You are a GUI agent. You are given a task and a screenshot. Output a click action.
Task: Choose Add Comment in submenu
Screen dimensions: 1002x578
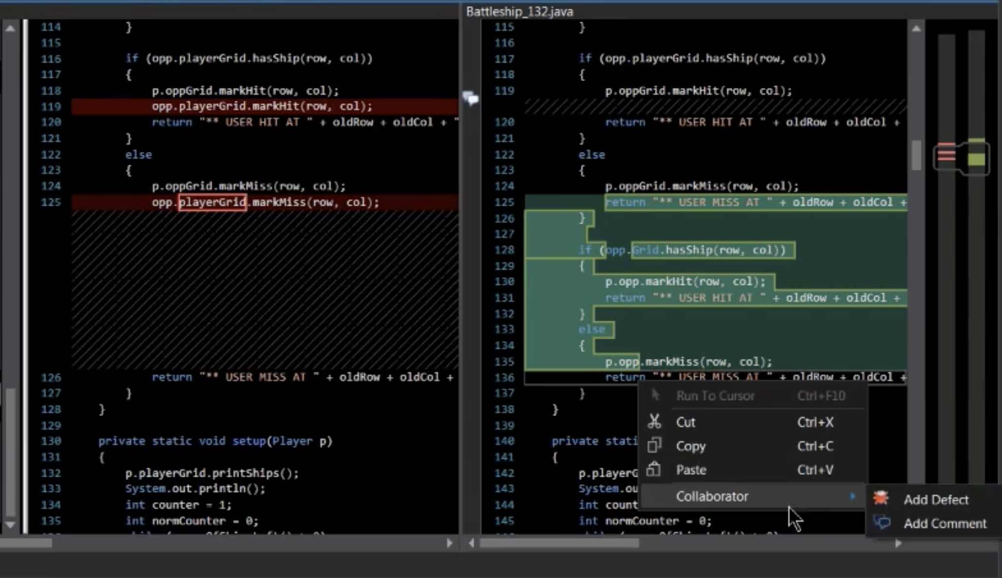(x=934, y=523)
